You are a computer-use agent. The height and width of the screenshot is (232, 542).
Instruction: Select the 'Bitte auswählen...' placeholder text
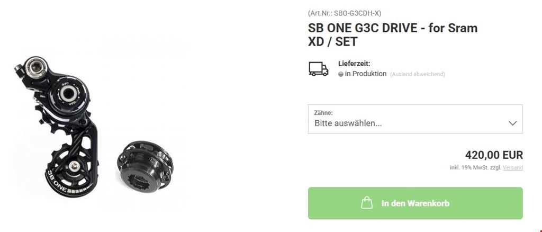click(x=348, y=123)
